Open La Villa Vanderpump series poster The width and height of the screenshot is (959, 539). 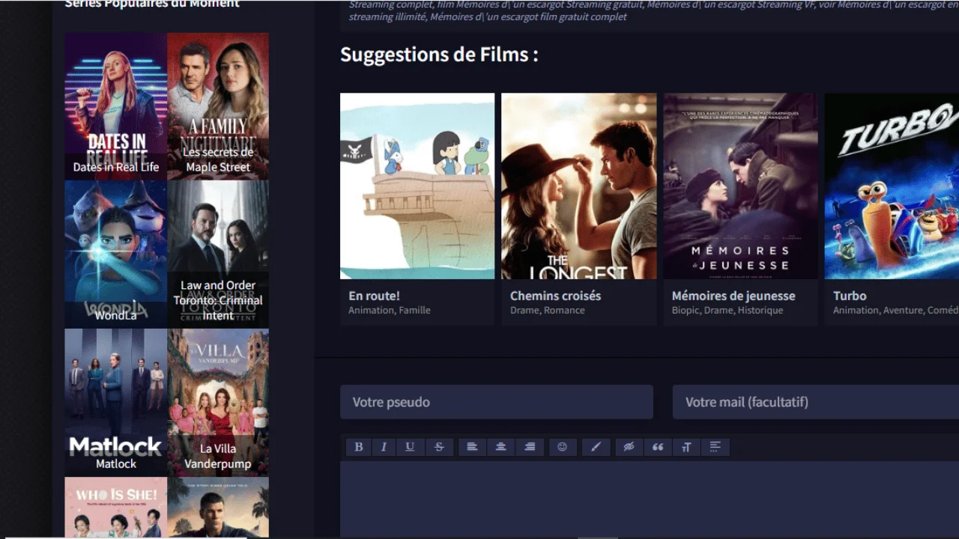pyautogui.click(x=218, y=402)
